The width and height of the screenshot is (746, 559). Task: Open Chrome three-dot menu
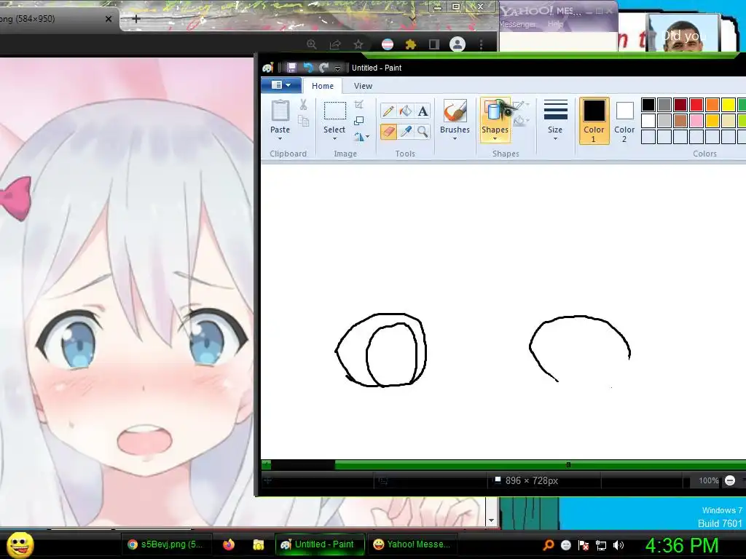click(x=481, y=44)
